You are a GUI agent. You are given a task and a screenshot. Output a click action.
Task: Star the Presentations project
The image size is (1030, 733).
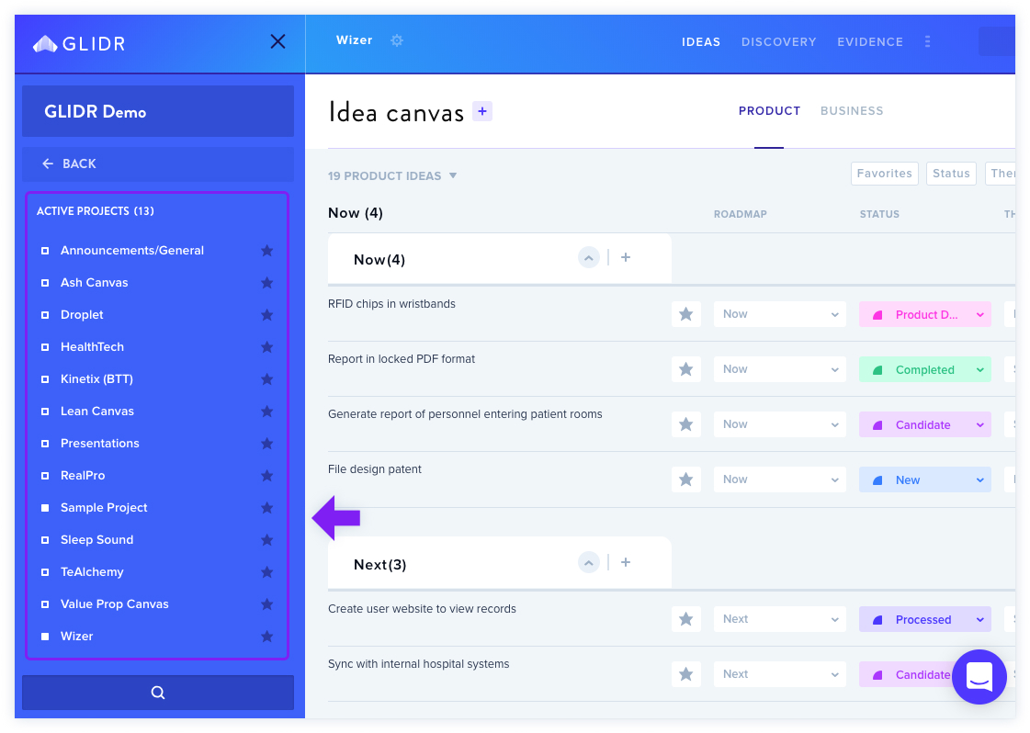coord(266,444)
